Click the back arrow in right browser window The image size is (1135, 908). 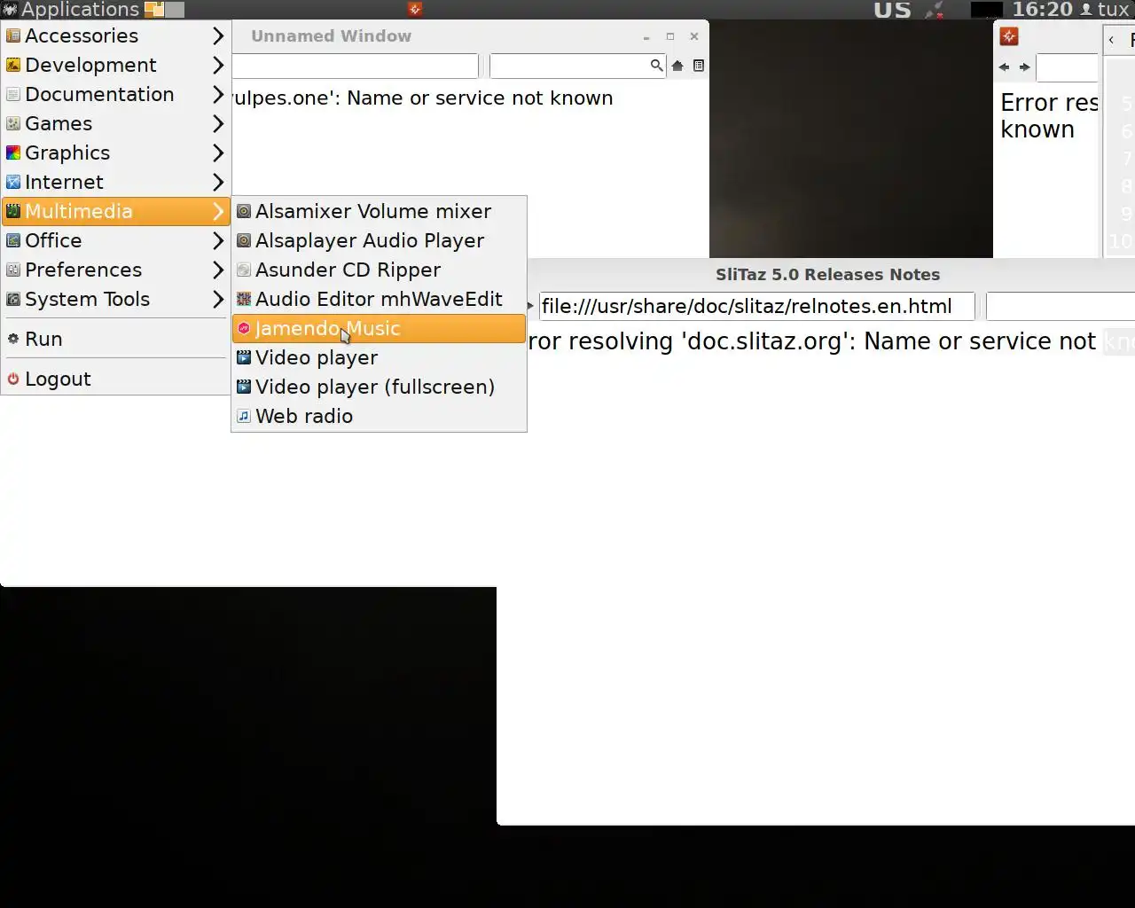click(1004, 67)
